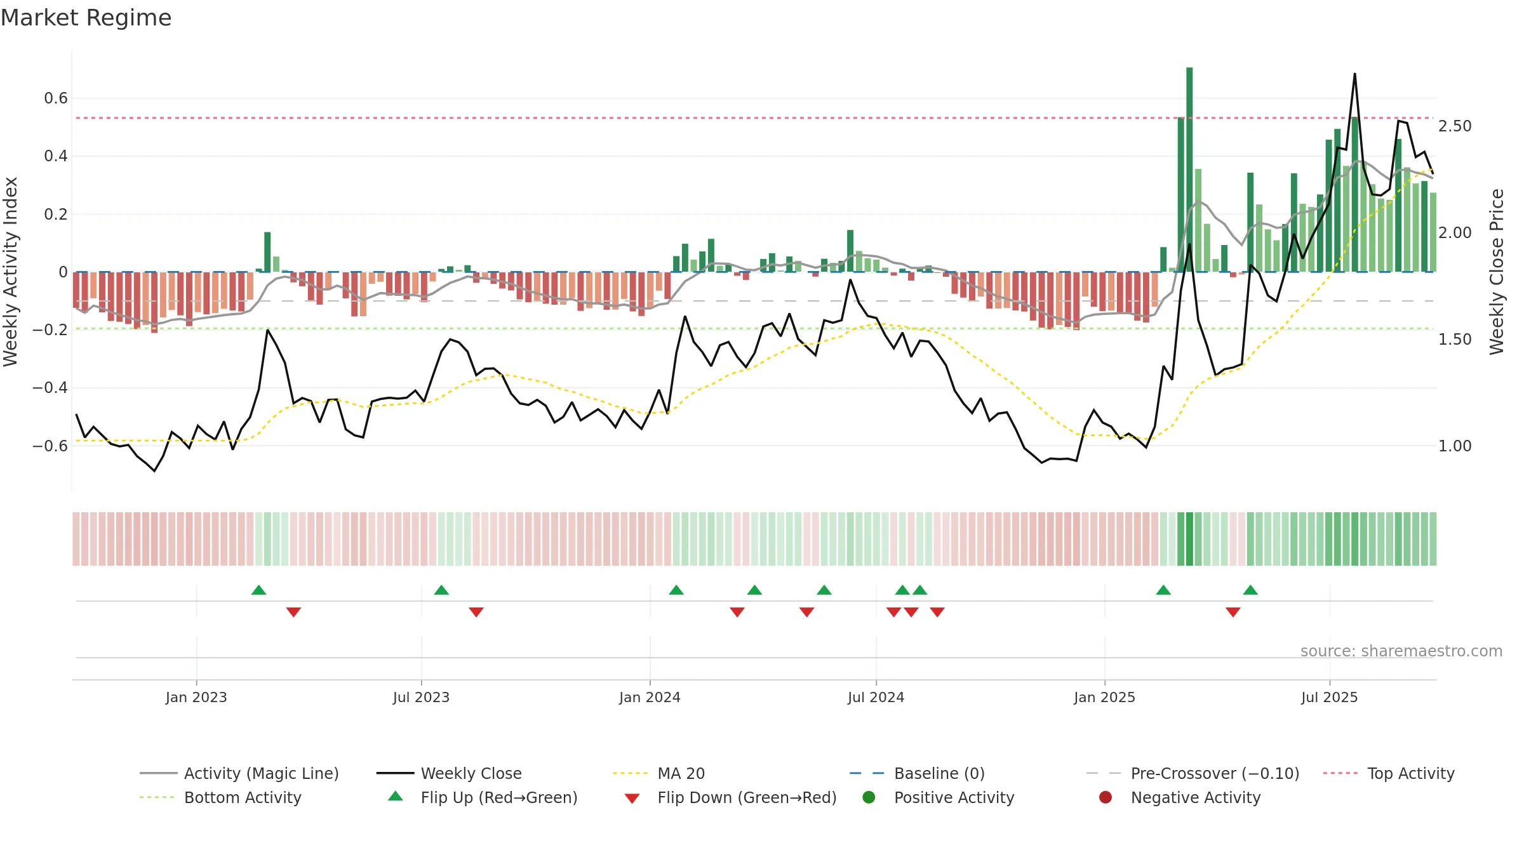Click the Market Regime chart title
Viewport: 1524px width, 857px height.
(86, 18)
